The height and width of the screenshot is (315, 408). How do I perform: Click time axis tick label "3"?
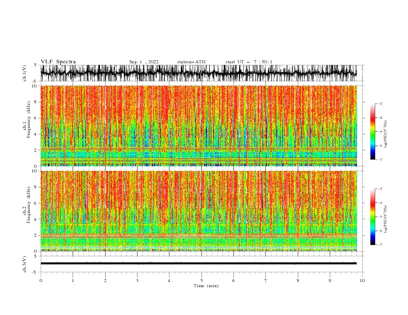pyautogui.click(x=137, y=281)
